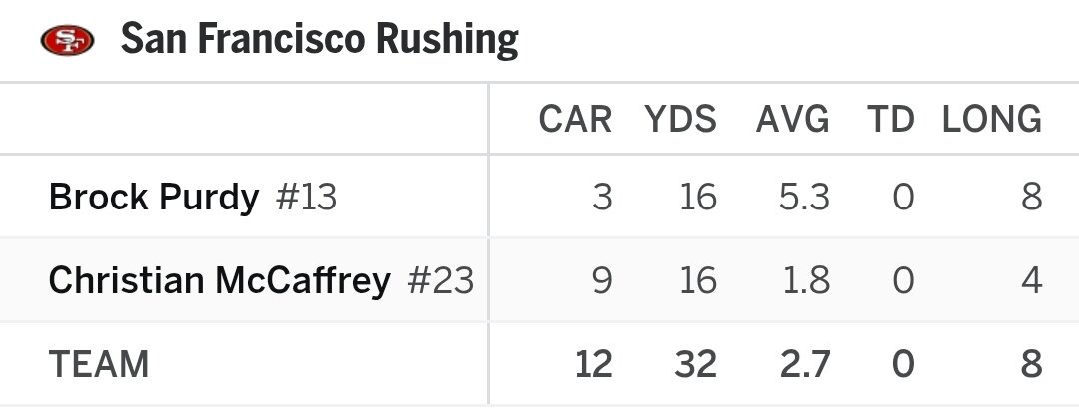The image size is (1079, 414).
Task: Click Brock Purdy's 5.3 rushing average
Action: coord(805,198)
